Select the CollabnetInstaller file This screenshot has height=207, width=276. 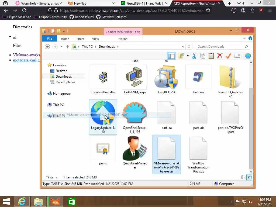click(103, 80)
